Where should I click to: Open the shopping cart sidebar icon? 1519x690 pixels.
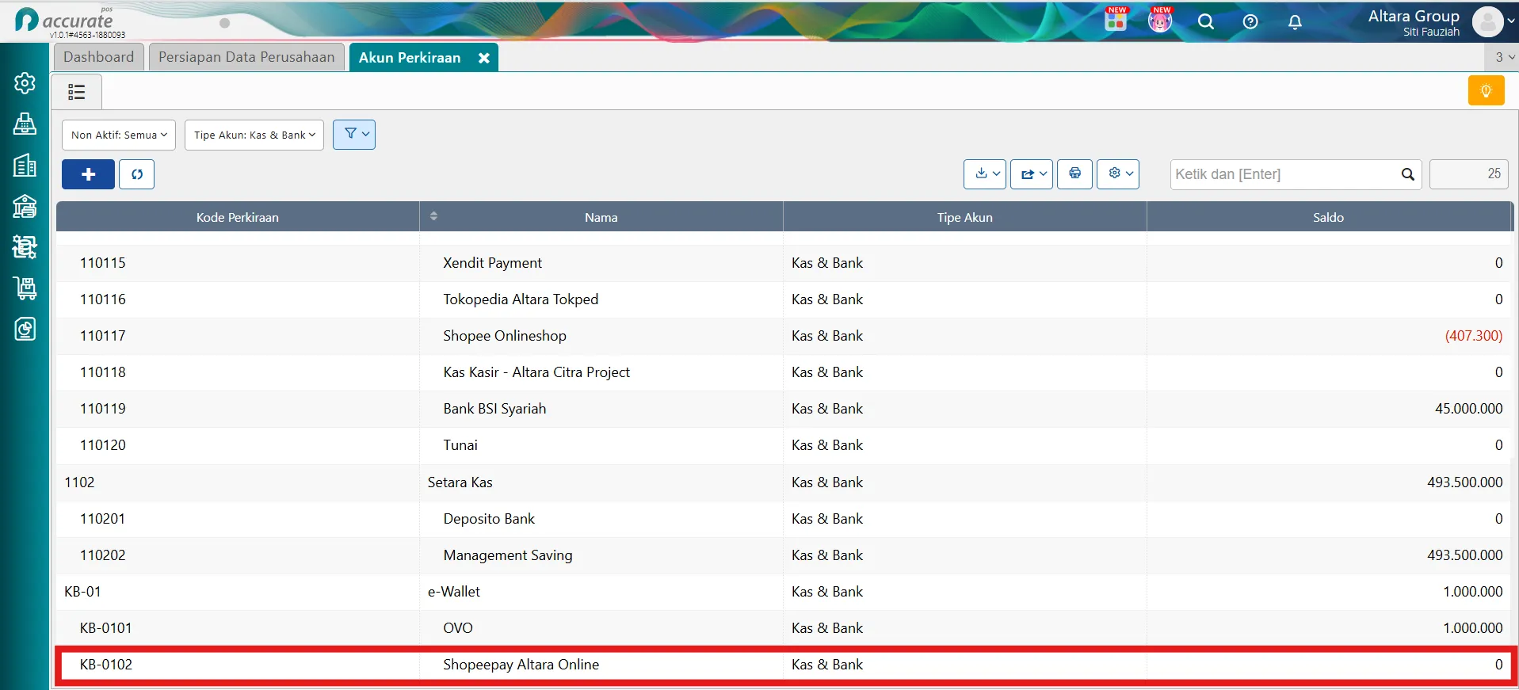click(25, 288)
